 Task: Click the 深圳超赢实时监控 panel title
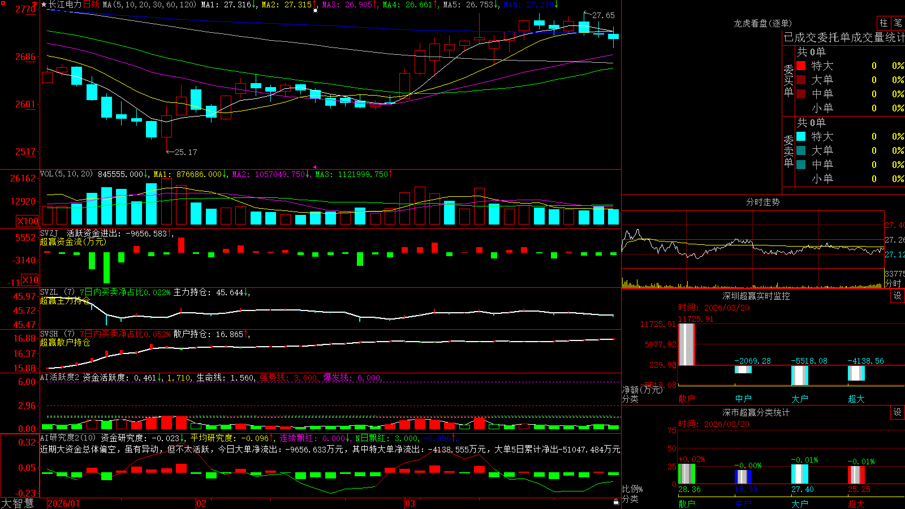[x=756, y=296]
